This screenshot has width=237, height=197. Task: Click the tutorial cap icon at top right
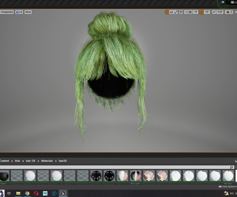[223, 3]
